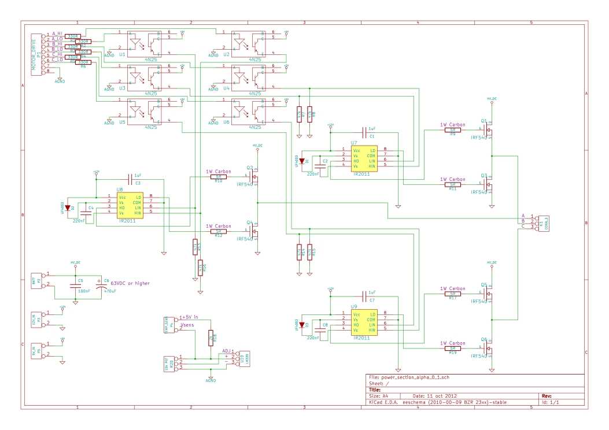609x430 pixels.
Task: Click '1W Carbon' note above R19
Action: tap(452, 343)
